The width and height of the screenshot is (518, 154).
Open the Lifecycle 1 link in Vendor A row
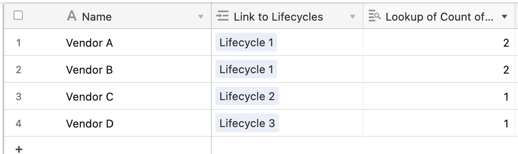[246, 42]
